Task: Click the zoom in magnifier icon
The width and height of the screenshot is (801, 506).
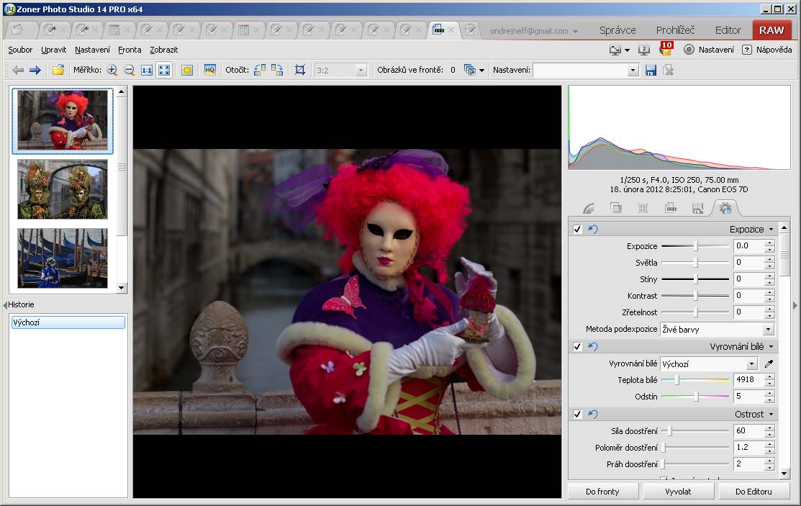Action: [112, 70]
